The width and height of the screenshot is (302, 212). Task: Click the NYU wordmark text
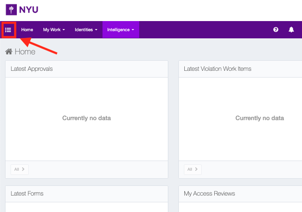click(x=29, y=9)
